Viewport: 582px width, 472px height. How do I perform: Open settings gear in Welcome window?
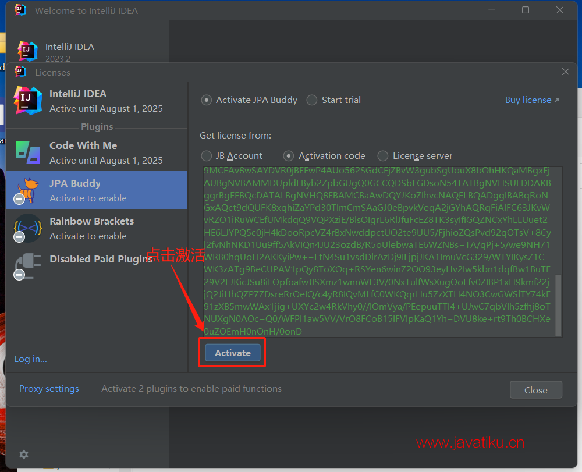click(x=24, y=455)
